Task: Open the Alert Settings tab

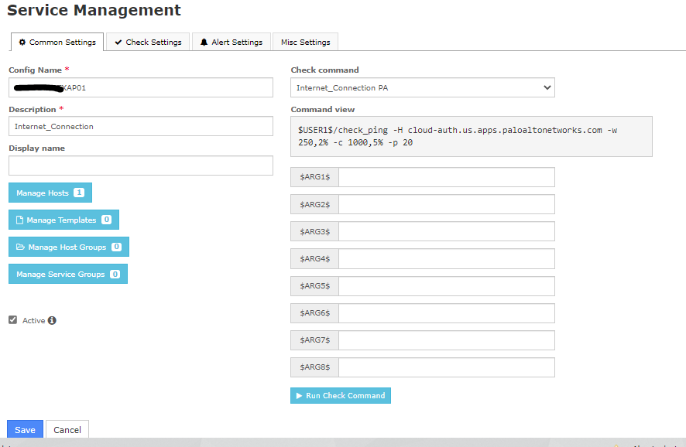Action: [x=231, y=42]
